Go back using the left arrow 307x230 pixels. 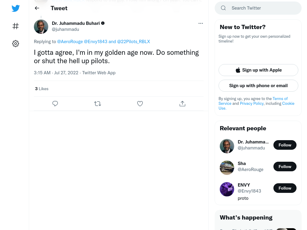[37, 8]
